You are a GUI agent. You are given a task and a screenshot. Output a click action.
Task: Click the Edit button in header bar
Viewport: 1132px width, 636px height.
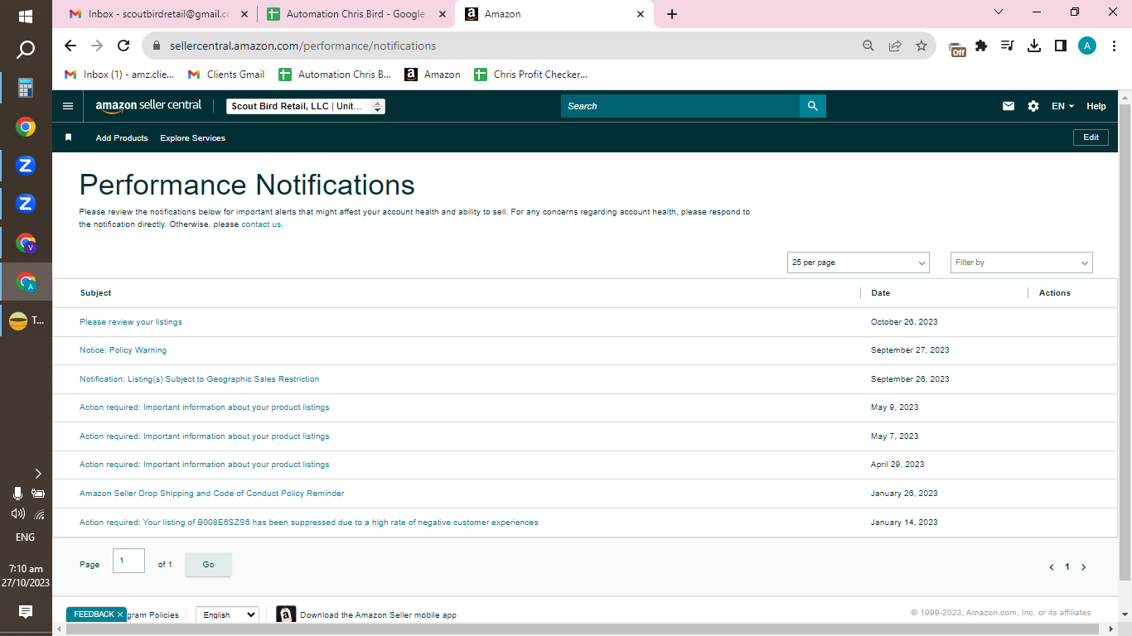coord(1091,137)
